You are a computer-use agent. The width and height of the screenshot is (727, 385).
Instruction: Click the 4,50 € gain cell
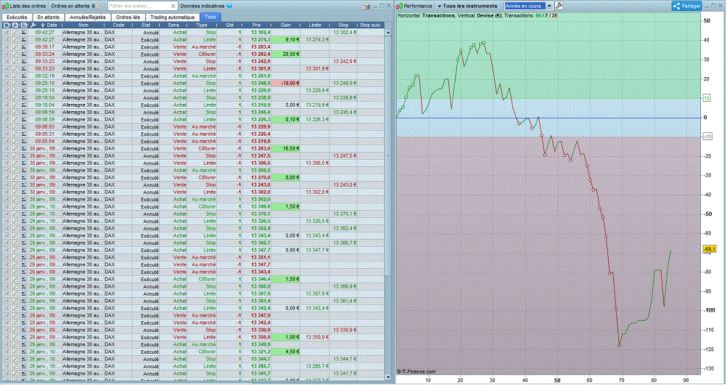[286, 352]
